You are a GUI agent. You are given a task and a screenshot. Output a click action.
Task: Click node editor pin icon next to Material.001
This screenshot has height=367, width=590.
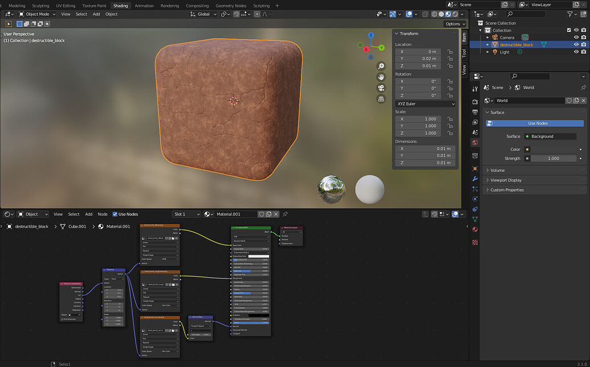[x=285, y=214]
